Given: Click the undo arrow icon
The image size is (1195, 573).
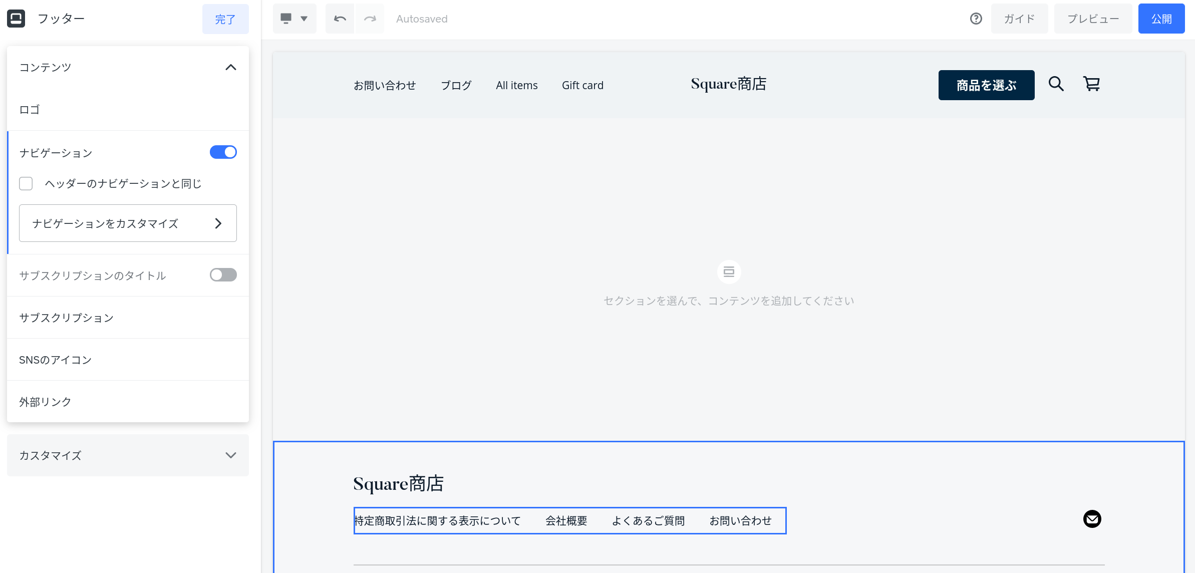Looking at the screenshot, I should 340,19.
